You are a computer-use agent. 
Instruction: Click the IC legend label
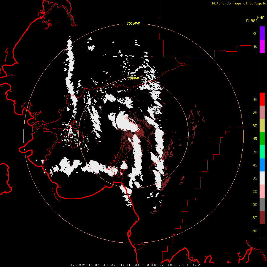(x=255, y=192)
